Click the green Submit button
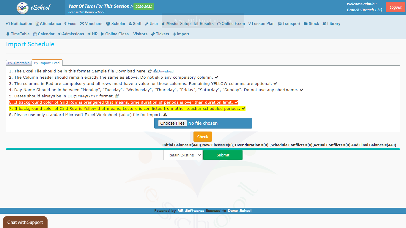Image resolution: width=406 pixels, height=228 pixels. tap(223, 155)
